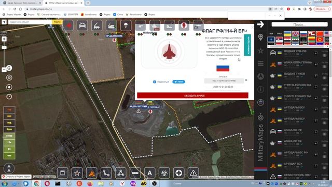Click the G layer switch button

(x=9, y=68)
